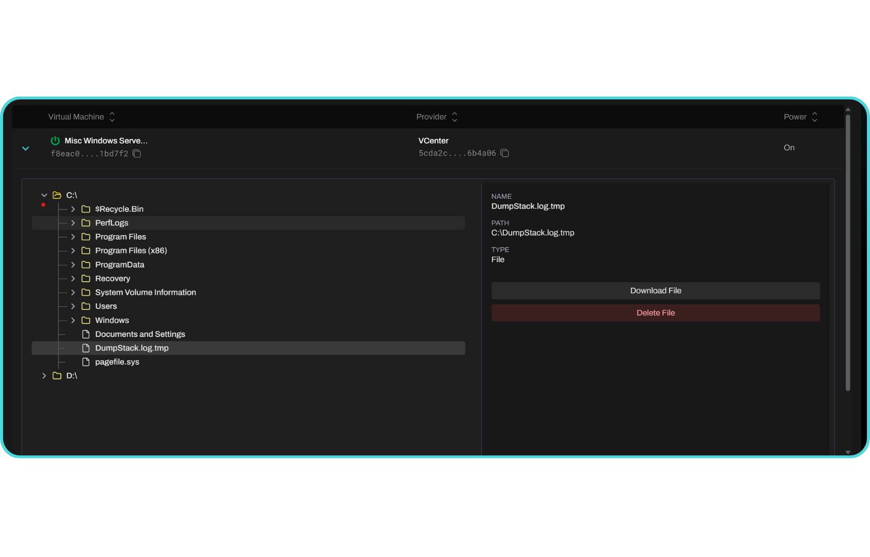Click the D:\ drive folder icon
Screen dimensions: 870x557
coord(57,376)
